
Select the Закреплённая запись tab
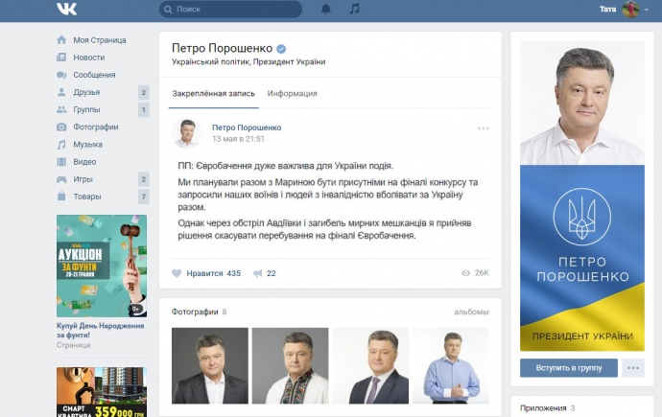[213, 94]
